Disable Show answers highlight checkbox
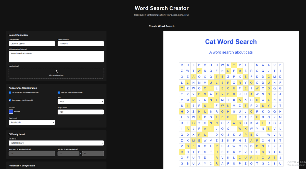 [10, 100]
